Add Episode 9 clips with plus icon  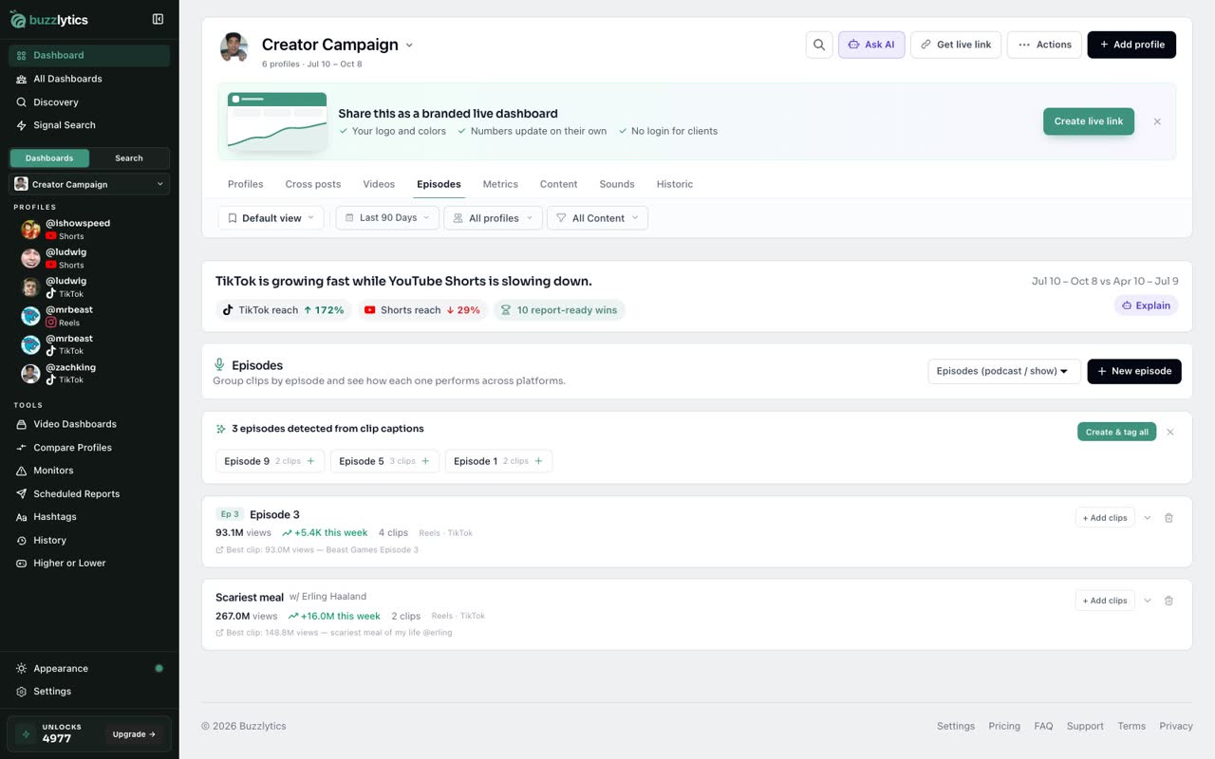click(311, 461)
